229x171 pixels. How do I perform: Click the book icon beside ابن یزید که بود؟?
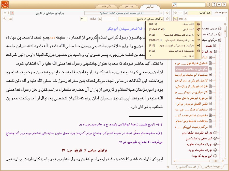click(215, 156)
